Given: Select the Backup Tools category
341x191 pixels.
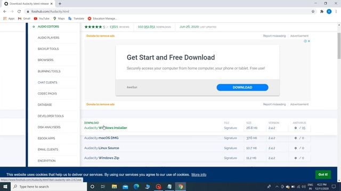Looking at the screenshot, I should click(48, 49).
